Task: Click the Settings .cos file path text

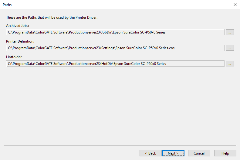Action: [x=91, y=48]
